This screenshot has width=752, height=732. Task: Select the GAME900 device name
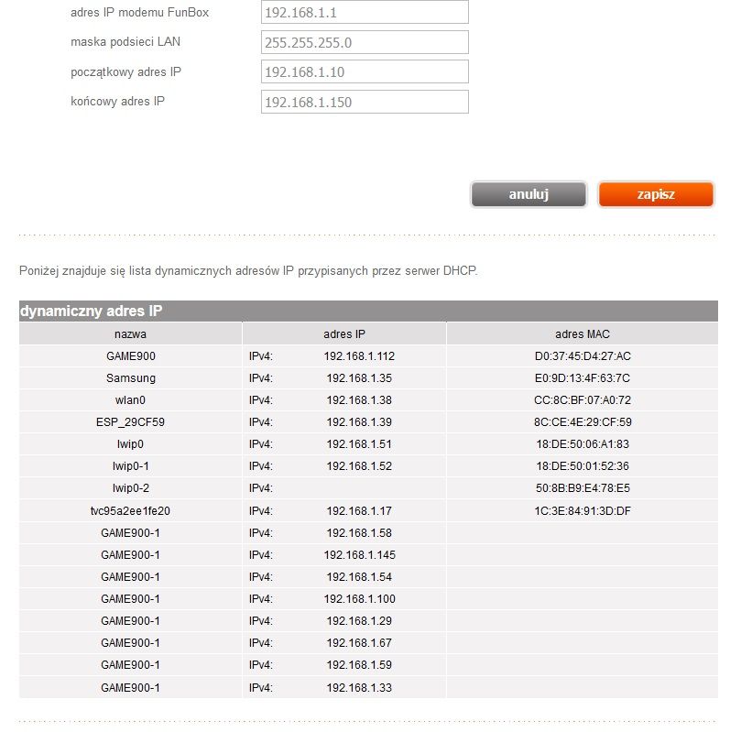point(130,356)
